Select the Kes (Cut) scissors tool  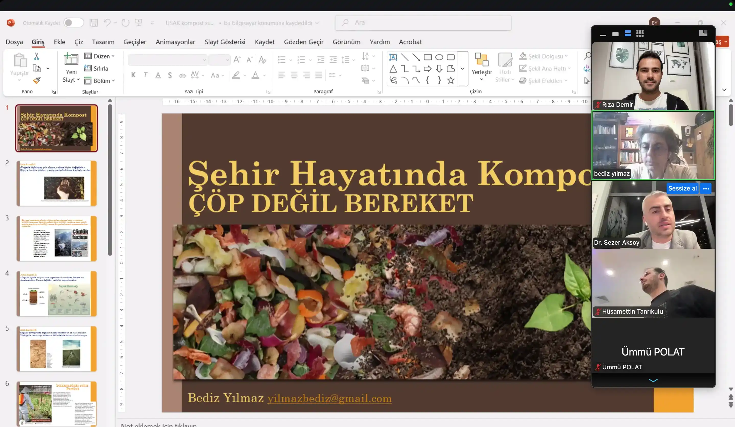(x=37, y=56)
